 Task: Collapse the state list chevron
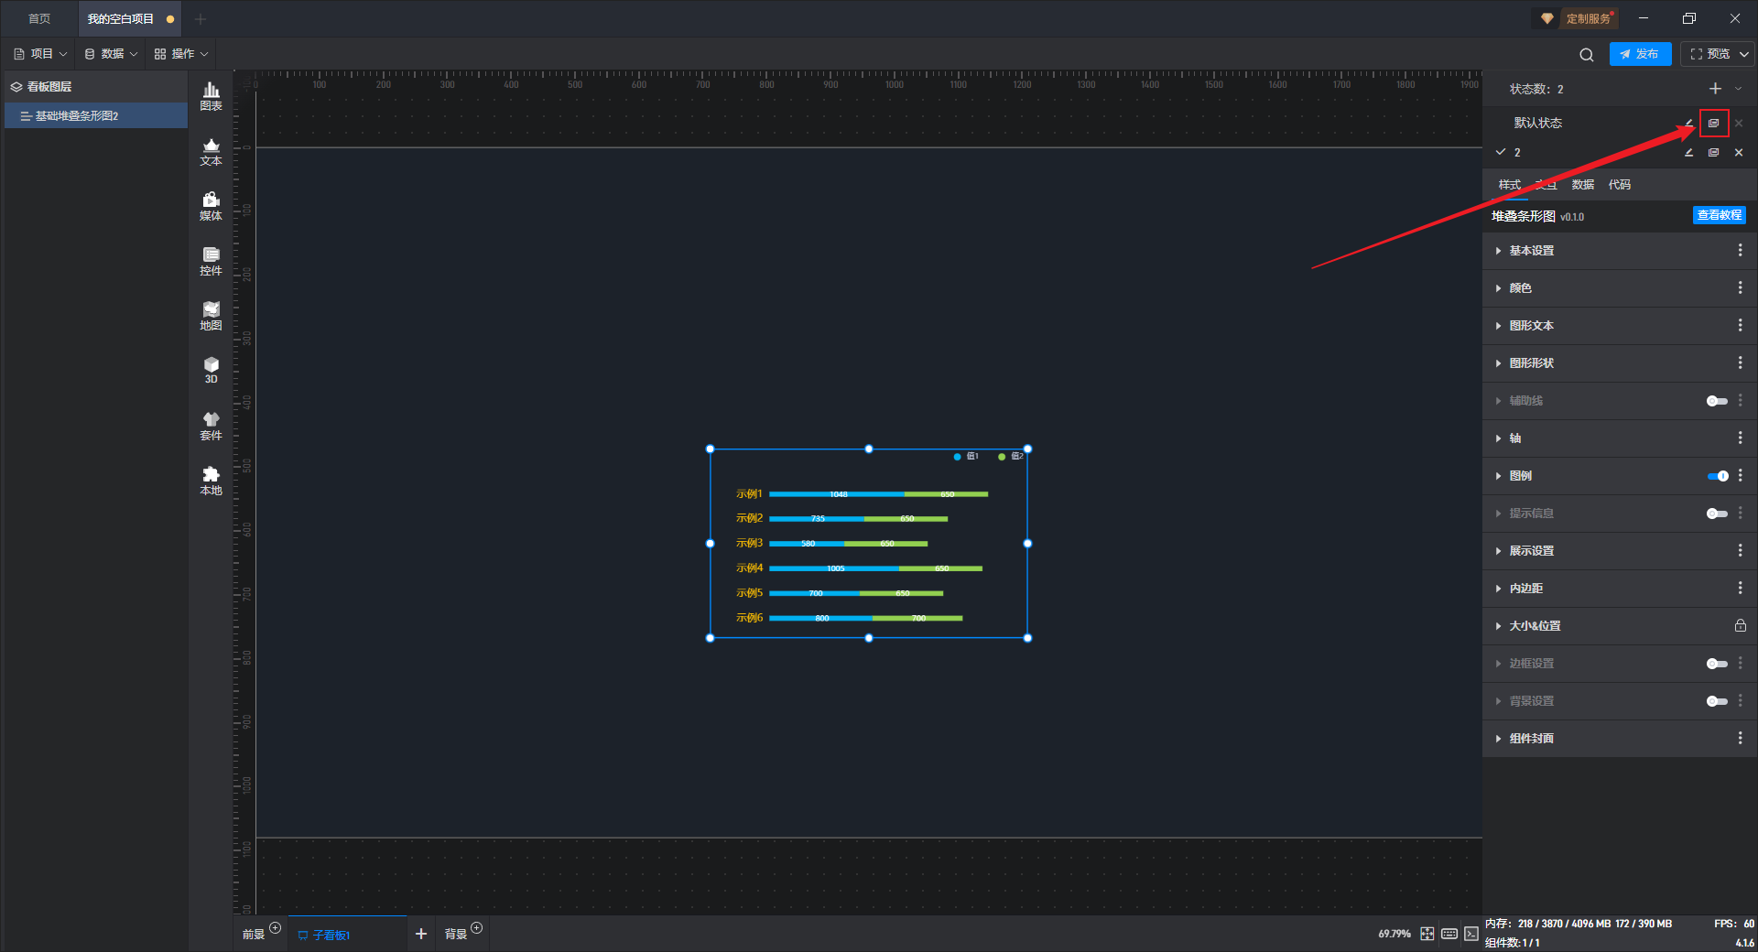[x=1738, y=89]
